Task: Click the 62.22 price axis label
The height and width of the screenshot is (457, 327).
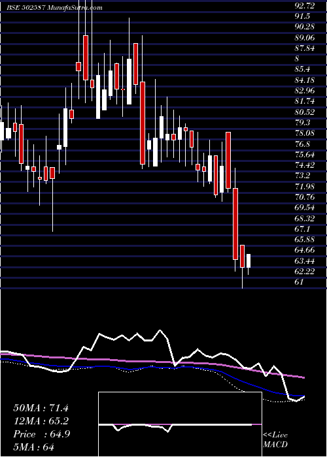Action: [305, 272]
